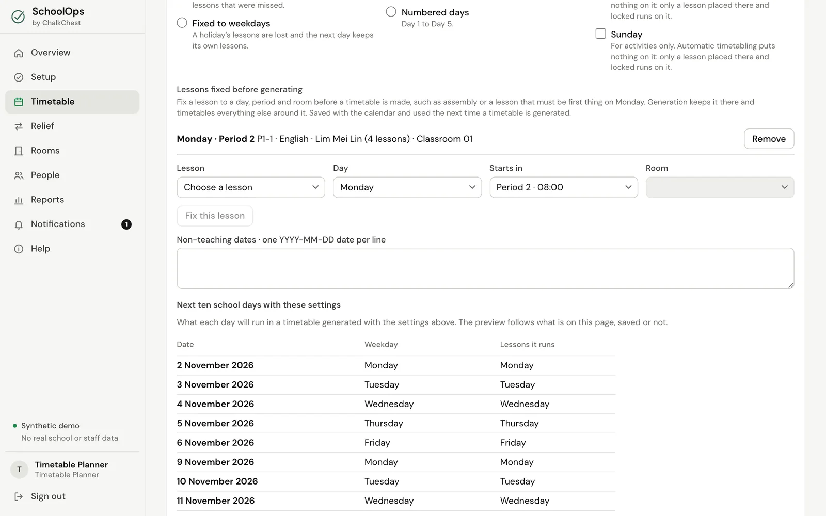Open the Day dropdown showing Monday

tap(407, 187)
